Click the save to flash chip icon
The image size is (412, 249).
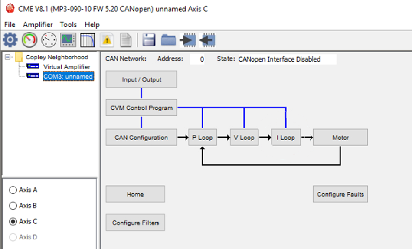[x=188, y=40]
